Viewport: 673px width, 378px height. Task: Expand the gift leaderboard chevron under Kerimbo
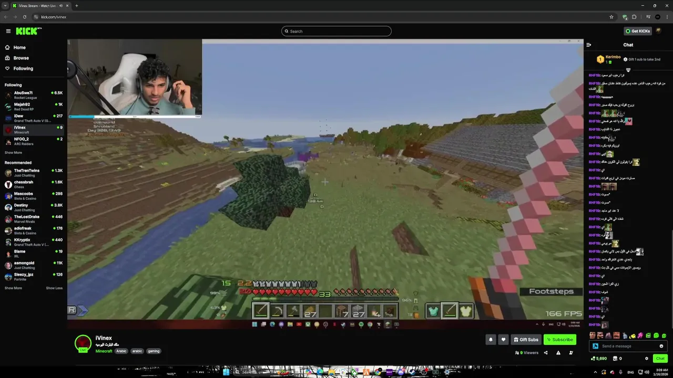pos(628,70)
